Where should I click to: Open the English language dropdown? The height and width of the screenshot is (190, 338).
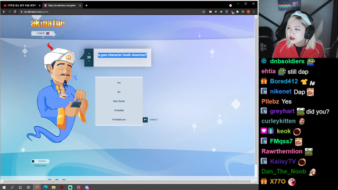pyautogui.click(x=43, y=33)
